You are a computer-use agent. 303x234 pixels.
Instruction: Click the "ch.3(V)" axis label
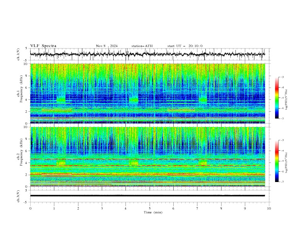click(x=18, y=196)
